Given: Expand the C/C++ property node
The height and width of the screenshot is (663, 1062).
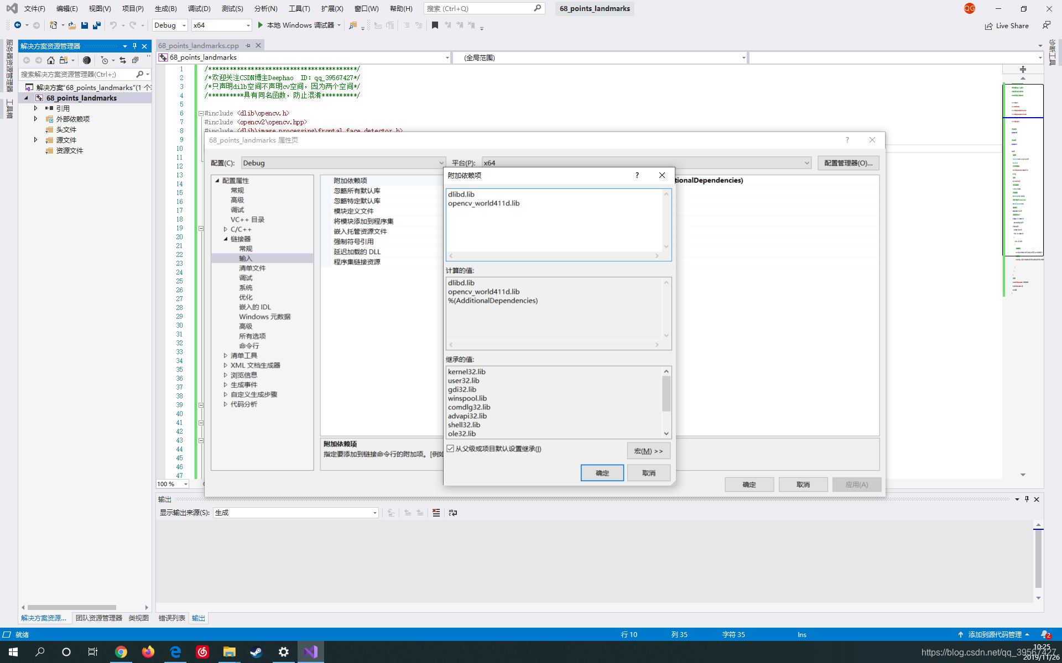Looking at the screenshot, I should (226, 229).
